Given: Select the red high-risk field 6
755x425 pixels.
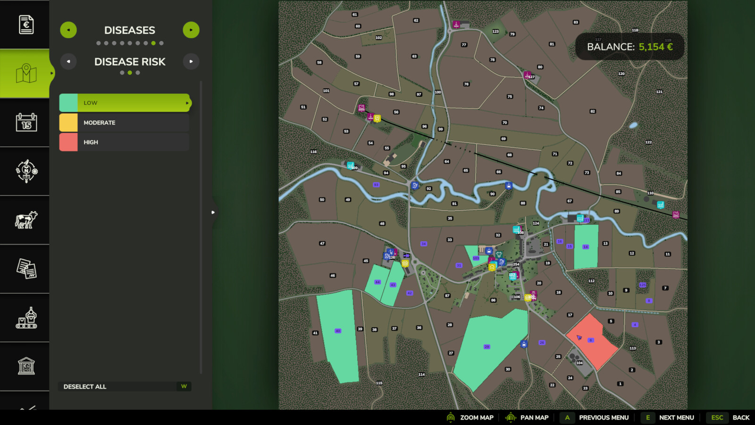Looking at the screenshot, I should point(592,341).
